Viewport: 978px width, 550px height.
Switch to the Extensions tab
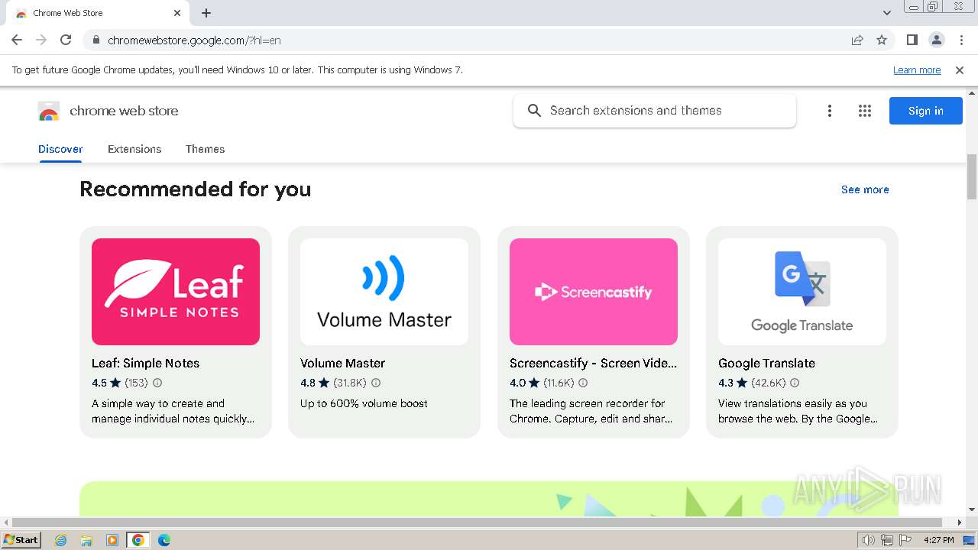[134, 149]
